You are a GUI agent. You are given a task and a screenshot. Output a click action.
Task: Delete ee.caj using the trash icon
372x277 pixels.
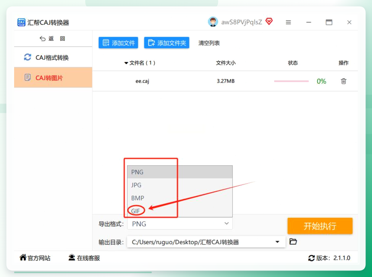tap(343, 81)
